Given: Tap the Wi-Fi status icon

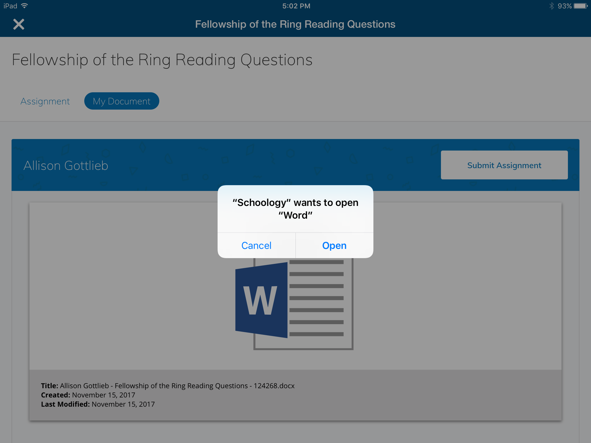Looking at the screenshot, I should click(25, 6).
